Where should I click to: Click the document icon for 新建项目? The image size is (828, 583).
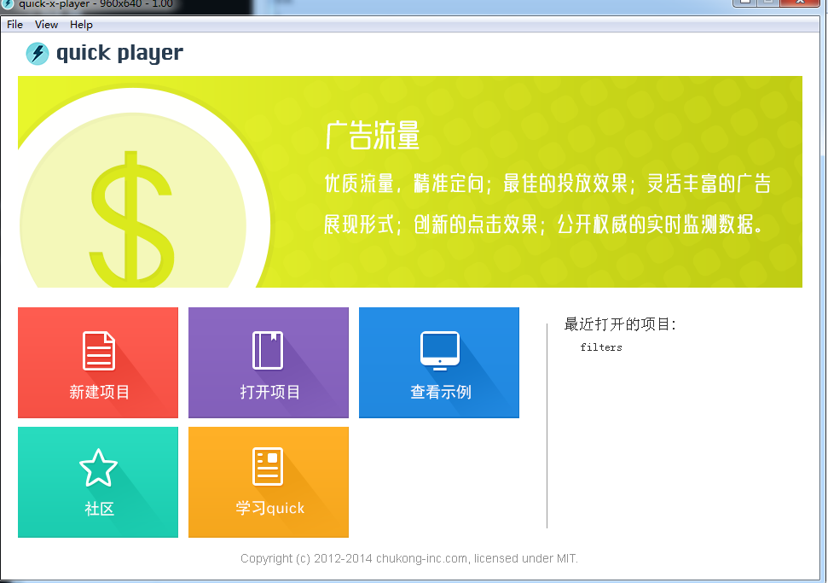[99, 351]
